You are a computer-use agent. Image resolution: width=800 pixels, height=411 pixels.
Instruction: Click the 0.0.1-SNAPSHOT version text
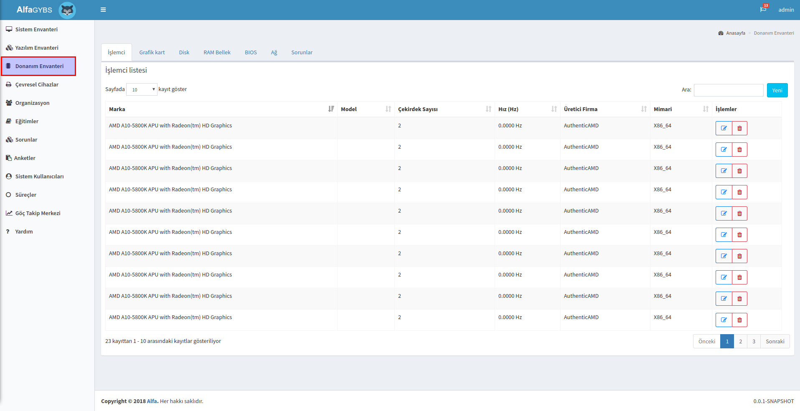774,401
